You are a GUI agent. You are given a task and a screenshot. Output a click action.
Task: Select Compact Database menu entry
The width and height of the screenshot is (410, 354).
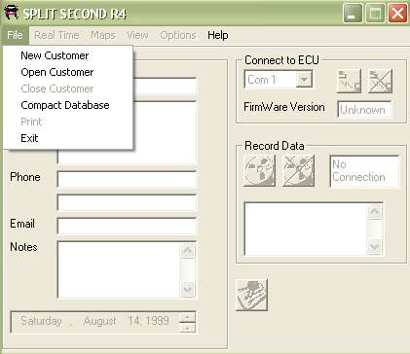pos(68,105)
